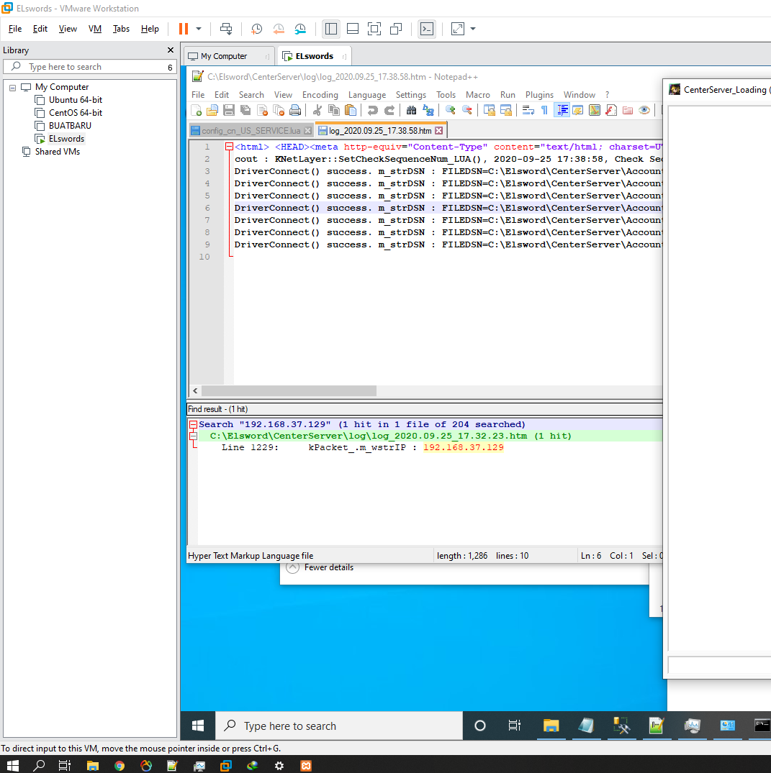Viewport: 771px width, 773px height.
Task: Open the Replace dialog icon
Action: coord(428,111)
